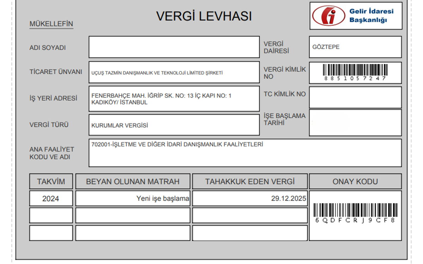Select the VERGİ DAİRESİ label
This screenshot has width=423, height=264.
coord(276,48)
